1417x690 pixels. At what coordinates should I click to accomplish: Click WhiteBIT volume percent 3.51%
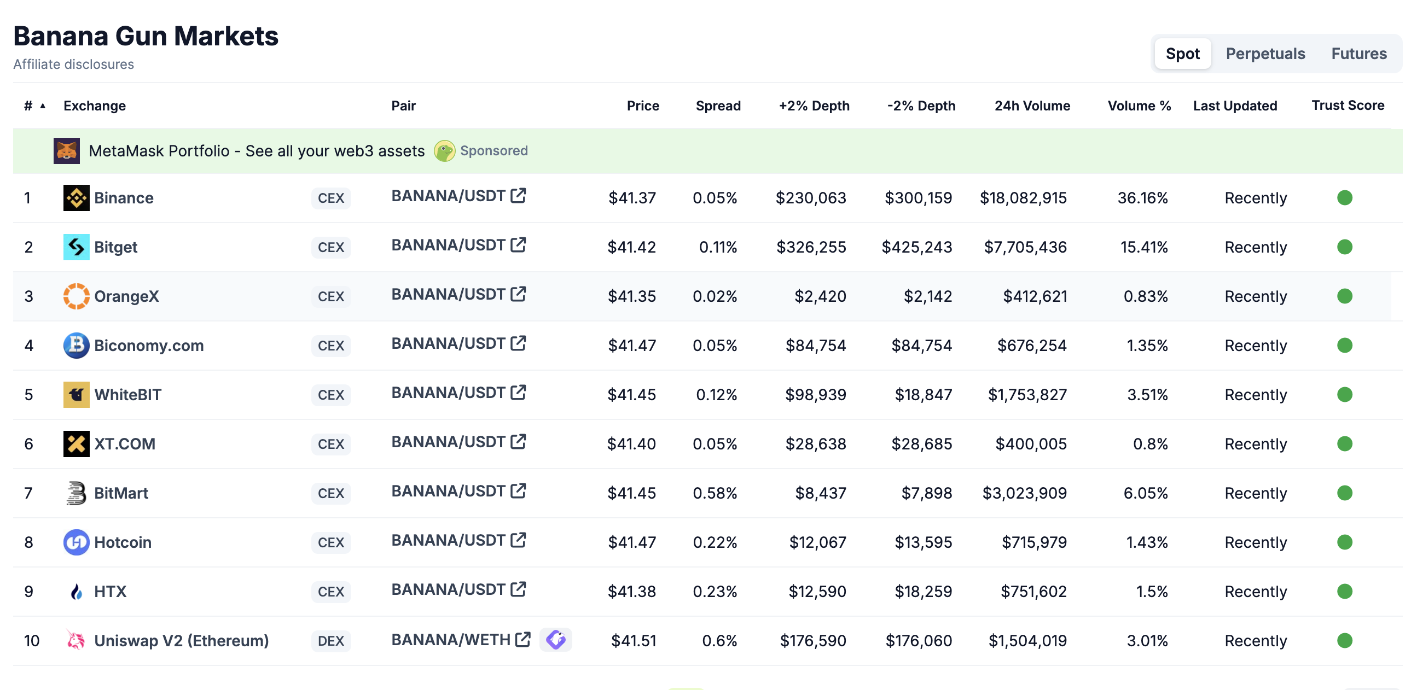tap(1147, 395)
